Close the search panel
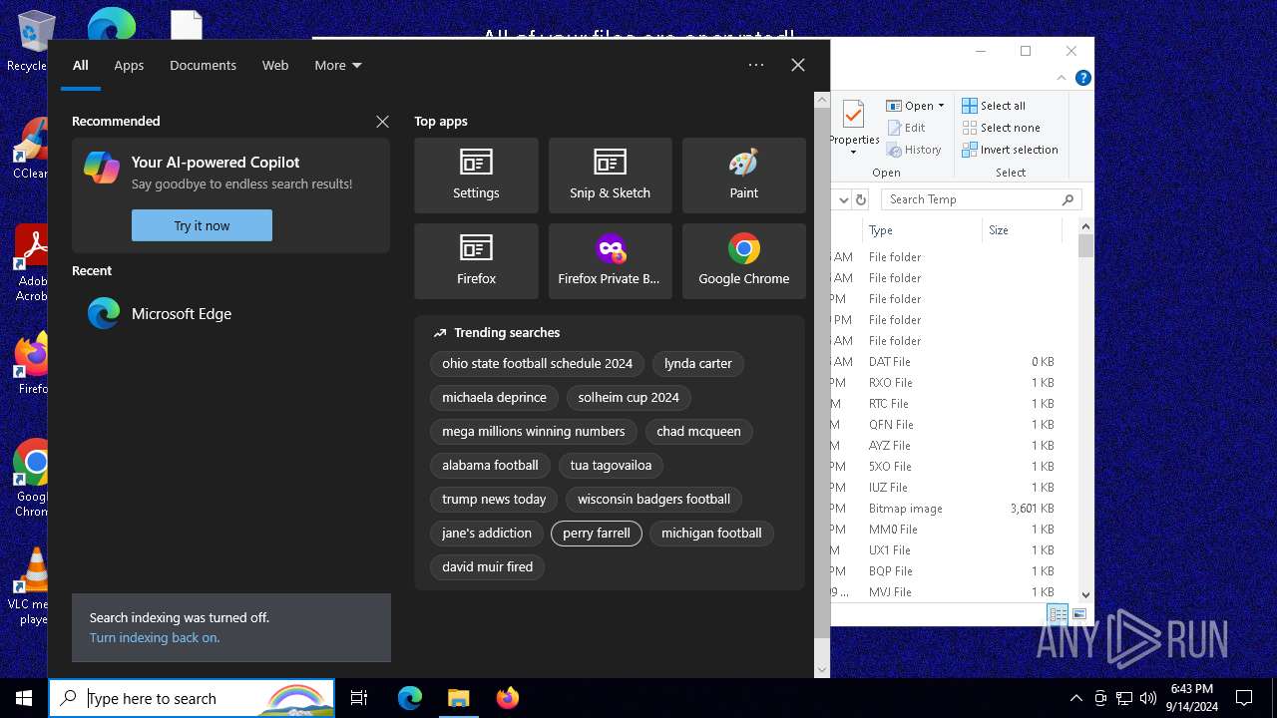 pos(797,65)
